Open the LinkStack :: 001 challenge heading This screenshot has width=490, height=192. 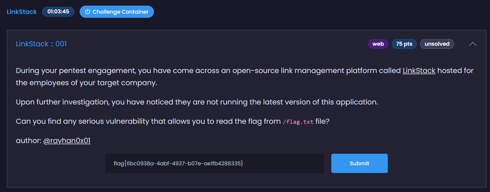[41, 44]
